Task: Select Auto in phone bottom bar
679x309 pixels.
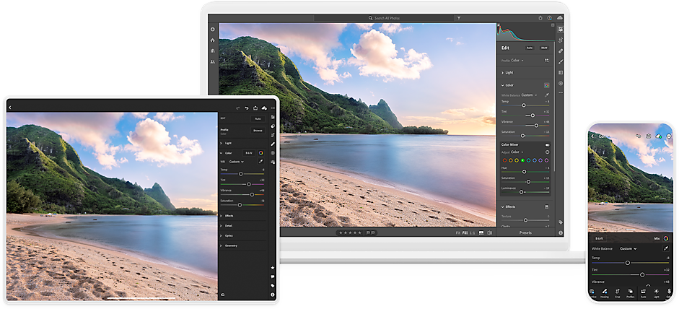Action: (x=643, y=292)
